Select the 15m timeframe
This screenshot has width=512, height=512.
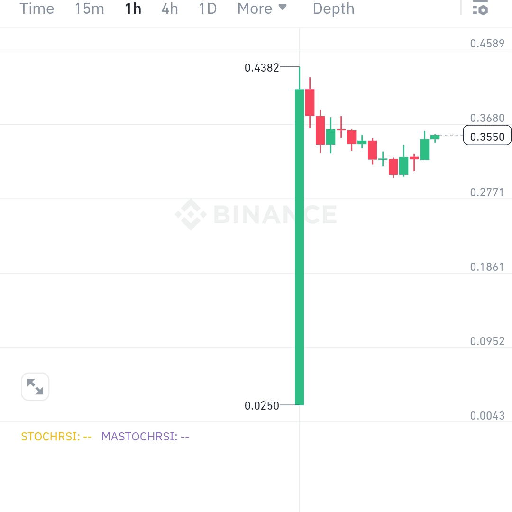pos(89,9)
